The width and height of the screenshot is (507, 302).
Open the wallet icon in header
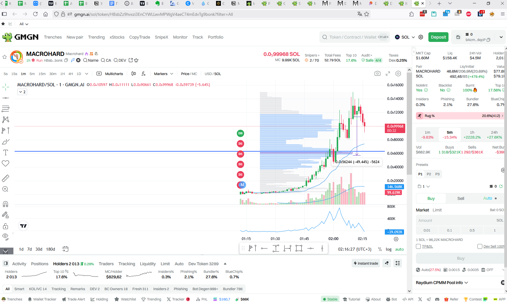pyautogui.click(x=458, y=37)
